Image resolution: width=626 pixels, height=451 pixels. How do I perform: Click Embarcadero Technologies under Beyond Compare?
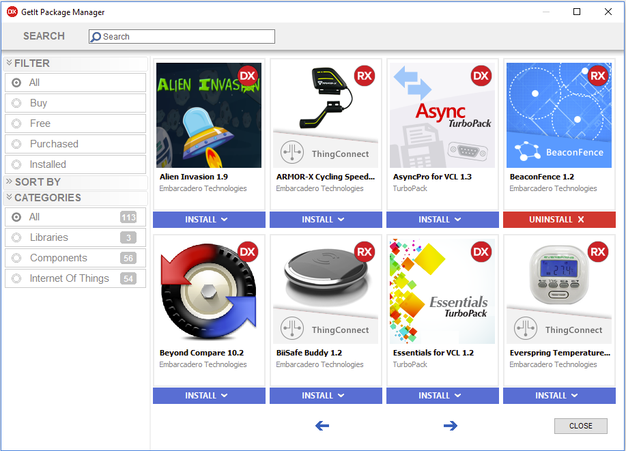point(203,364)
